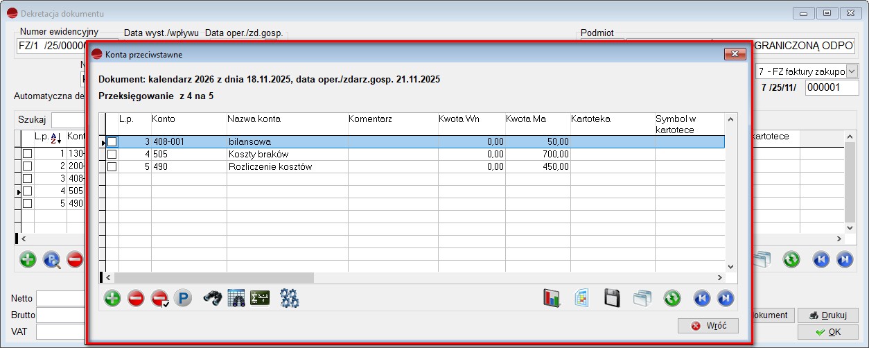Screen dimensions: 869x348
Task: Click the green refresh icon in dialog
Action: [671, 299]
